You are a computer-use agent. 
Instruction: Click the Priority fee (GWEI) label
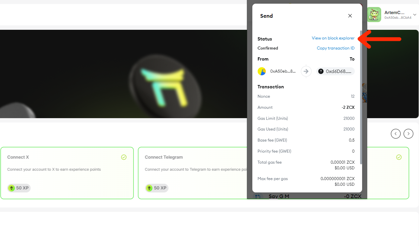(x=274, y=151)
